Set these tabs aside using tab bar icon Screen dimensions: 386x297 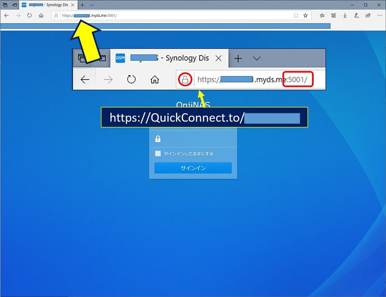coord(14,4)
